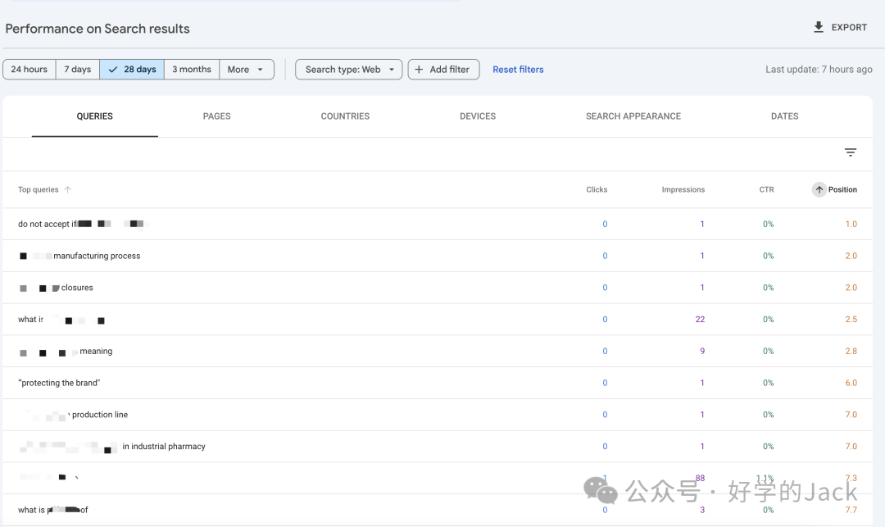Choose the 7 days range
The image size is (885, 527).
78,70
